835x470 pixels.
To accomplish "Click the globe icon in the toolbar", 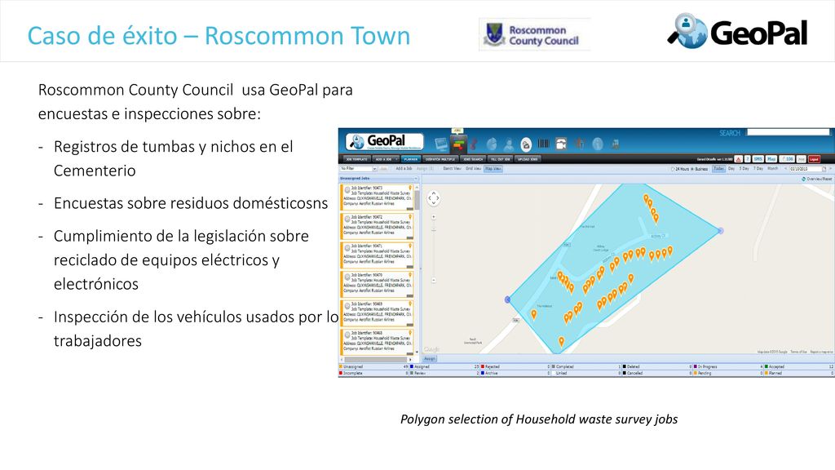I will [x=492, y=144].
